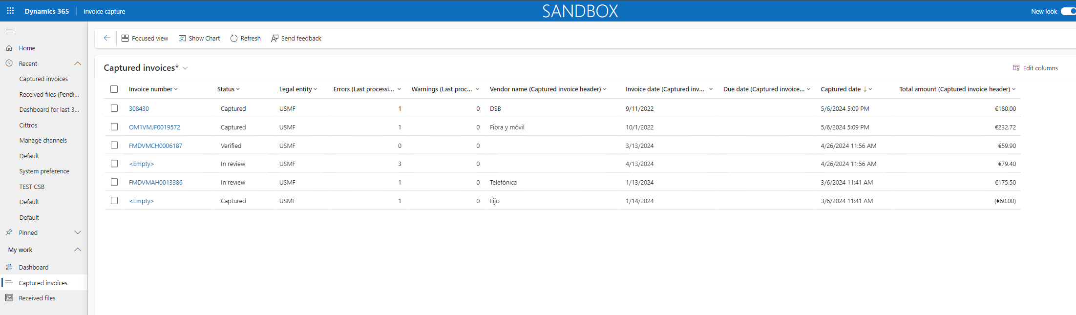Click the Show Chart icon
Viewport: 1076px width, 315px height.
(182, 38)
